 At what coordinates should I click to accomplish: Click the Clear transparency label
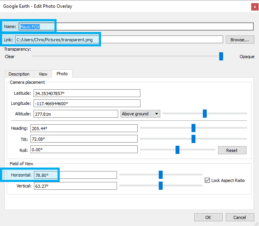click(x=10, y=56)
